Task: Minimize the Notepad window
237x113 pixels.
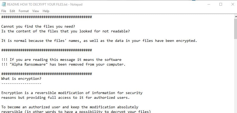Action: pyautogui.click(x=209, y=4)
